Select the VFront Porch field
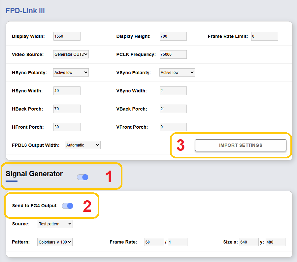 173,127
